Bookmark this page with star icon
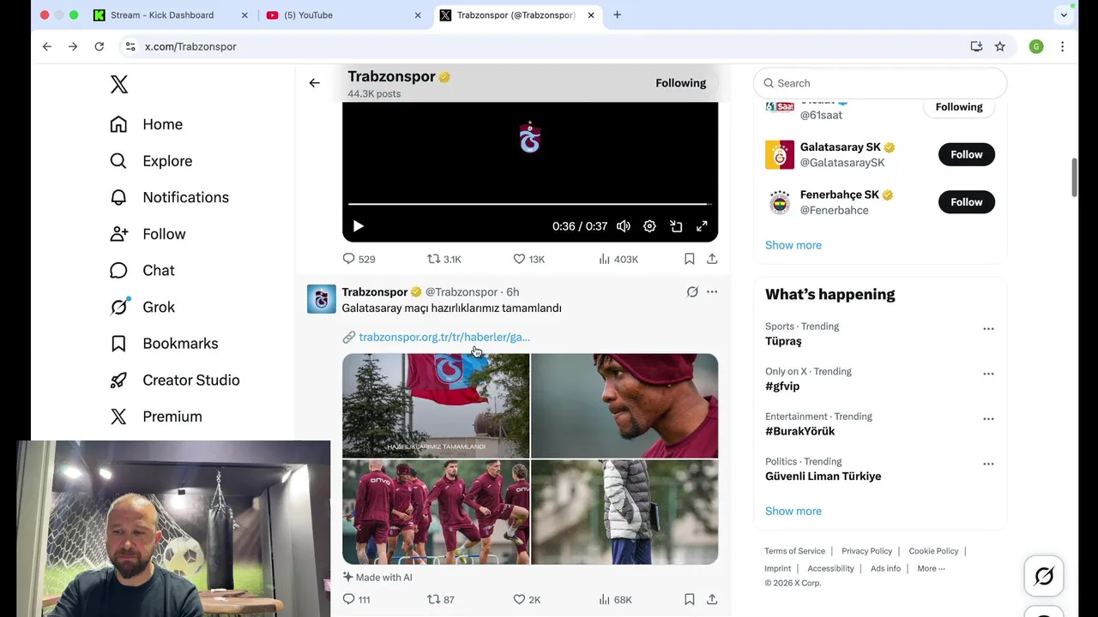The image size is (1098, 617). [x=1000, y=46]
